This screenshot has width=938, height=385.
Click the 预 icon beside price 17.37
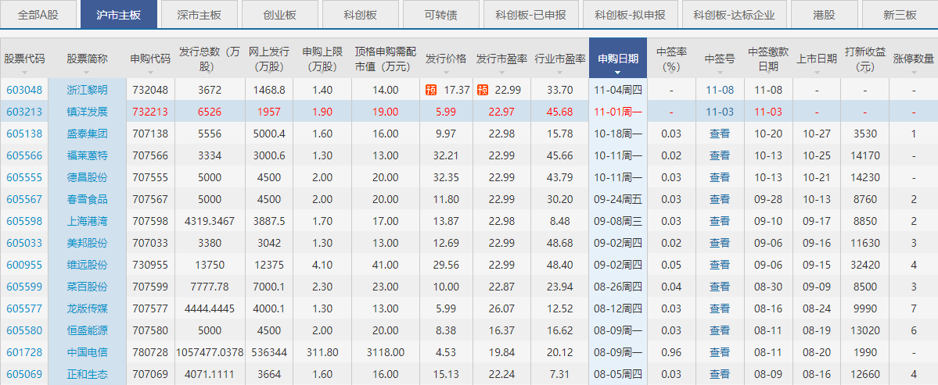point(431,90)
